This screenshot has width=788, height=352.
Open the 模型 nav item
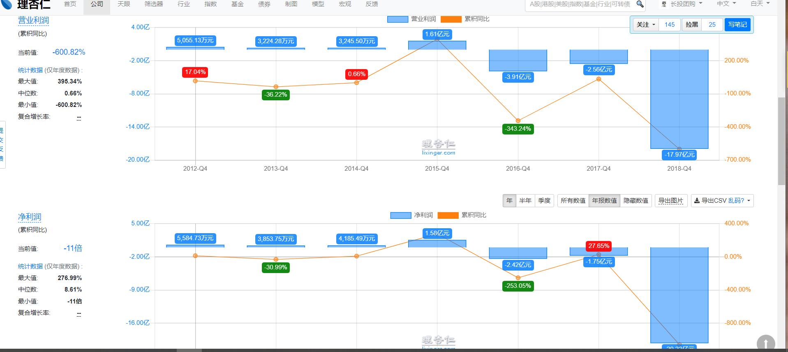point(318,4)
